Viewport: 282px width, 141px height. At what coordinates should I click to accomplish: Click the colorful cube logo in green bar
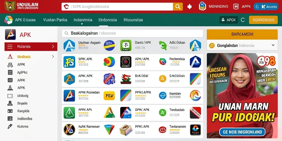9,20
